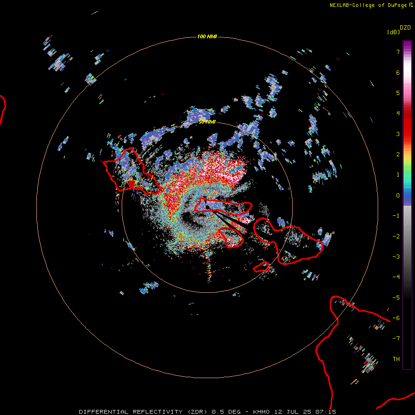
Task: Click legend value "4" beside the color bar
Action: coord(398,113)
